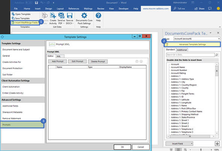Click Insert MailMerge Fields
The width and height of the screenshot is (222, 151).
(x=25, y=23)
